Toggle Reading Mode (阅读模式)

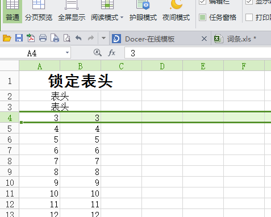(x=105, y=11)
